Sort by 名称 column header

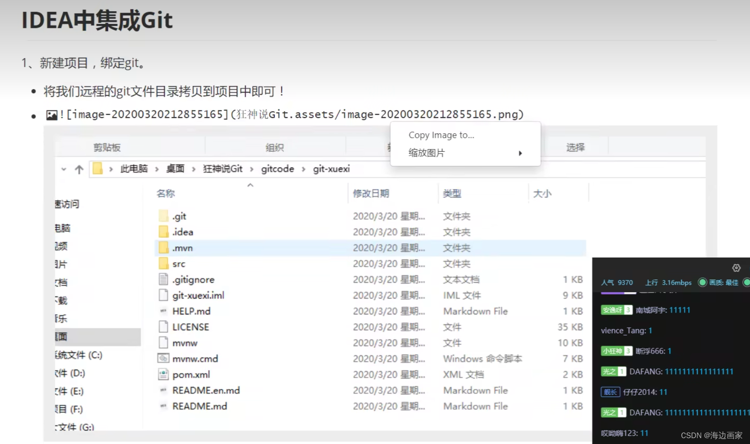(166, 194)
